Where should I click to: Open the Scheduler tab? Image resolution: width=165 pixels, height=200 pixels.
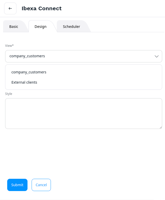click(71, 27)
